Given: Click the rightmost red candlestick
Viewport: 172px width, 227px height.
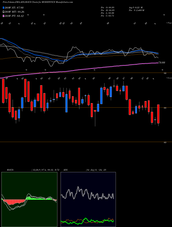Looking at the screenshot, I should 158,114.
